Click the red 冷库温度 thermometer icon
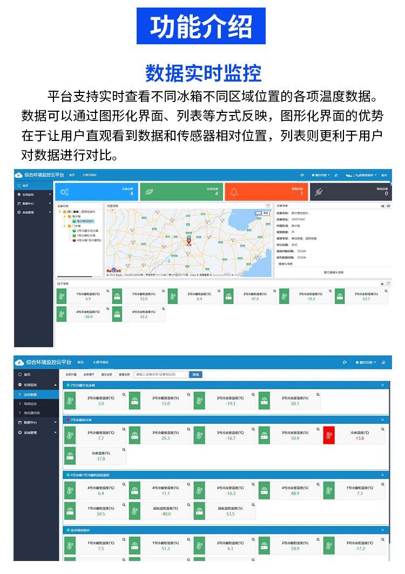The height and width of the screenshot is (574, 405). click(x=329, y=436)
